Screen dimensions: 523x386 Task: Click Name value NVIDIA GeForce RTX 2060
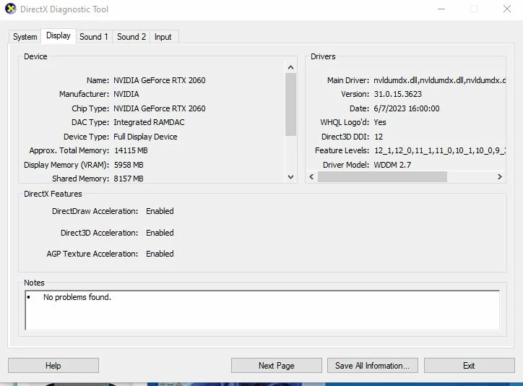point(160,80)
